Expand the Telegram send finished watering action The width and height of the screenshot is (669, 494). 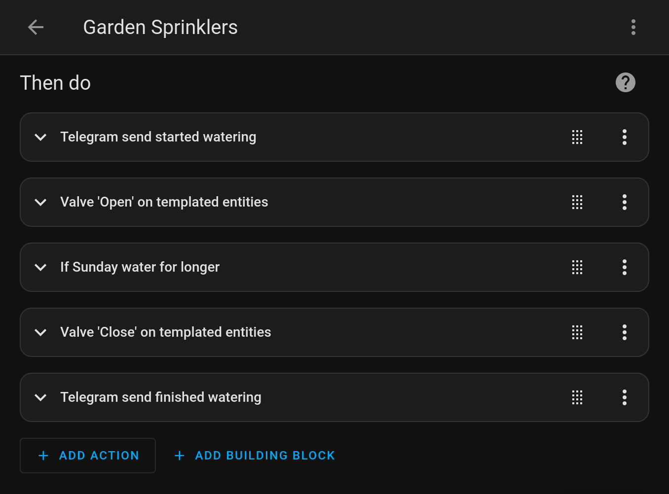[x=41, y=397]
